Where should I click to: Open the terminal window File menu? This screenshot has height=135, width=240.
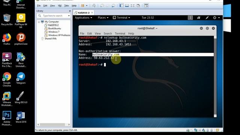coord(82,33)
